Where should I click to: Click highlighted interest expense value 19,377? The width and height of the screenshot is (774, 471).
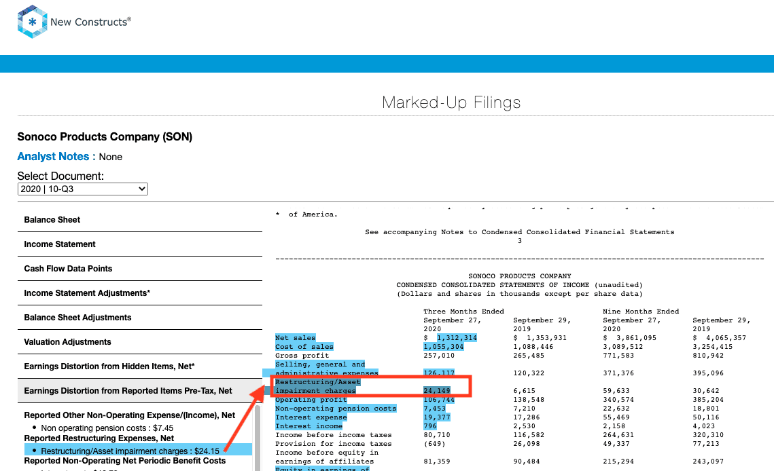(x=437, y=417)
